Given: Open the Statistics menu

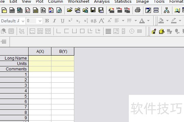Looking at the screenshot, I should (123, 1).
